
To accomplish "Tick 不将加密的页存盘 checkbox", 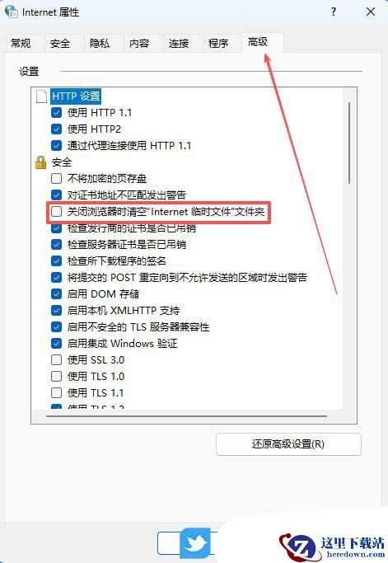I will [56, 178].
